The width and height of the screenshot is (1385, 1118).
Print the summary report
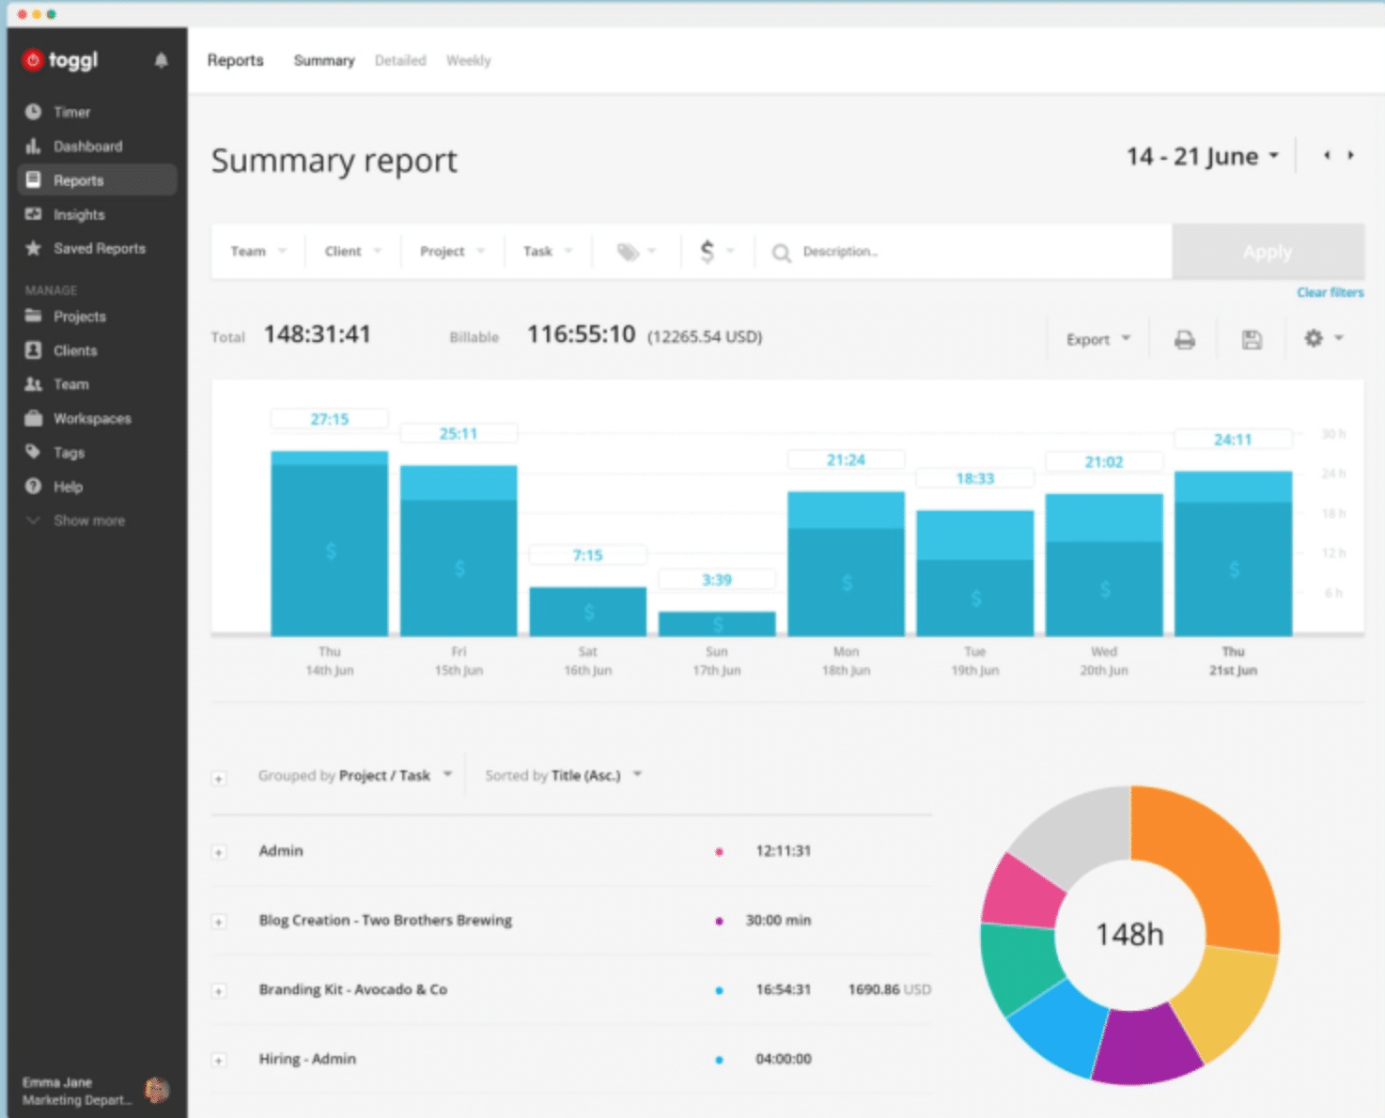coord(1184,340)
